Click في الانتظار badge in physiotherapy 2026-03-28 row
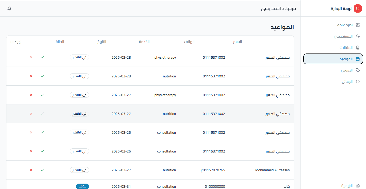The height and width of the screenshot is (189, 366). point(80,57)
